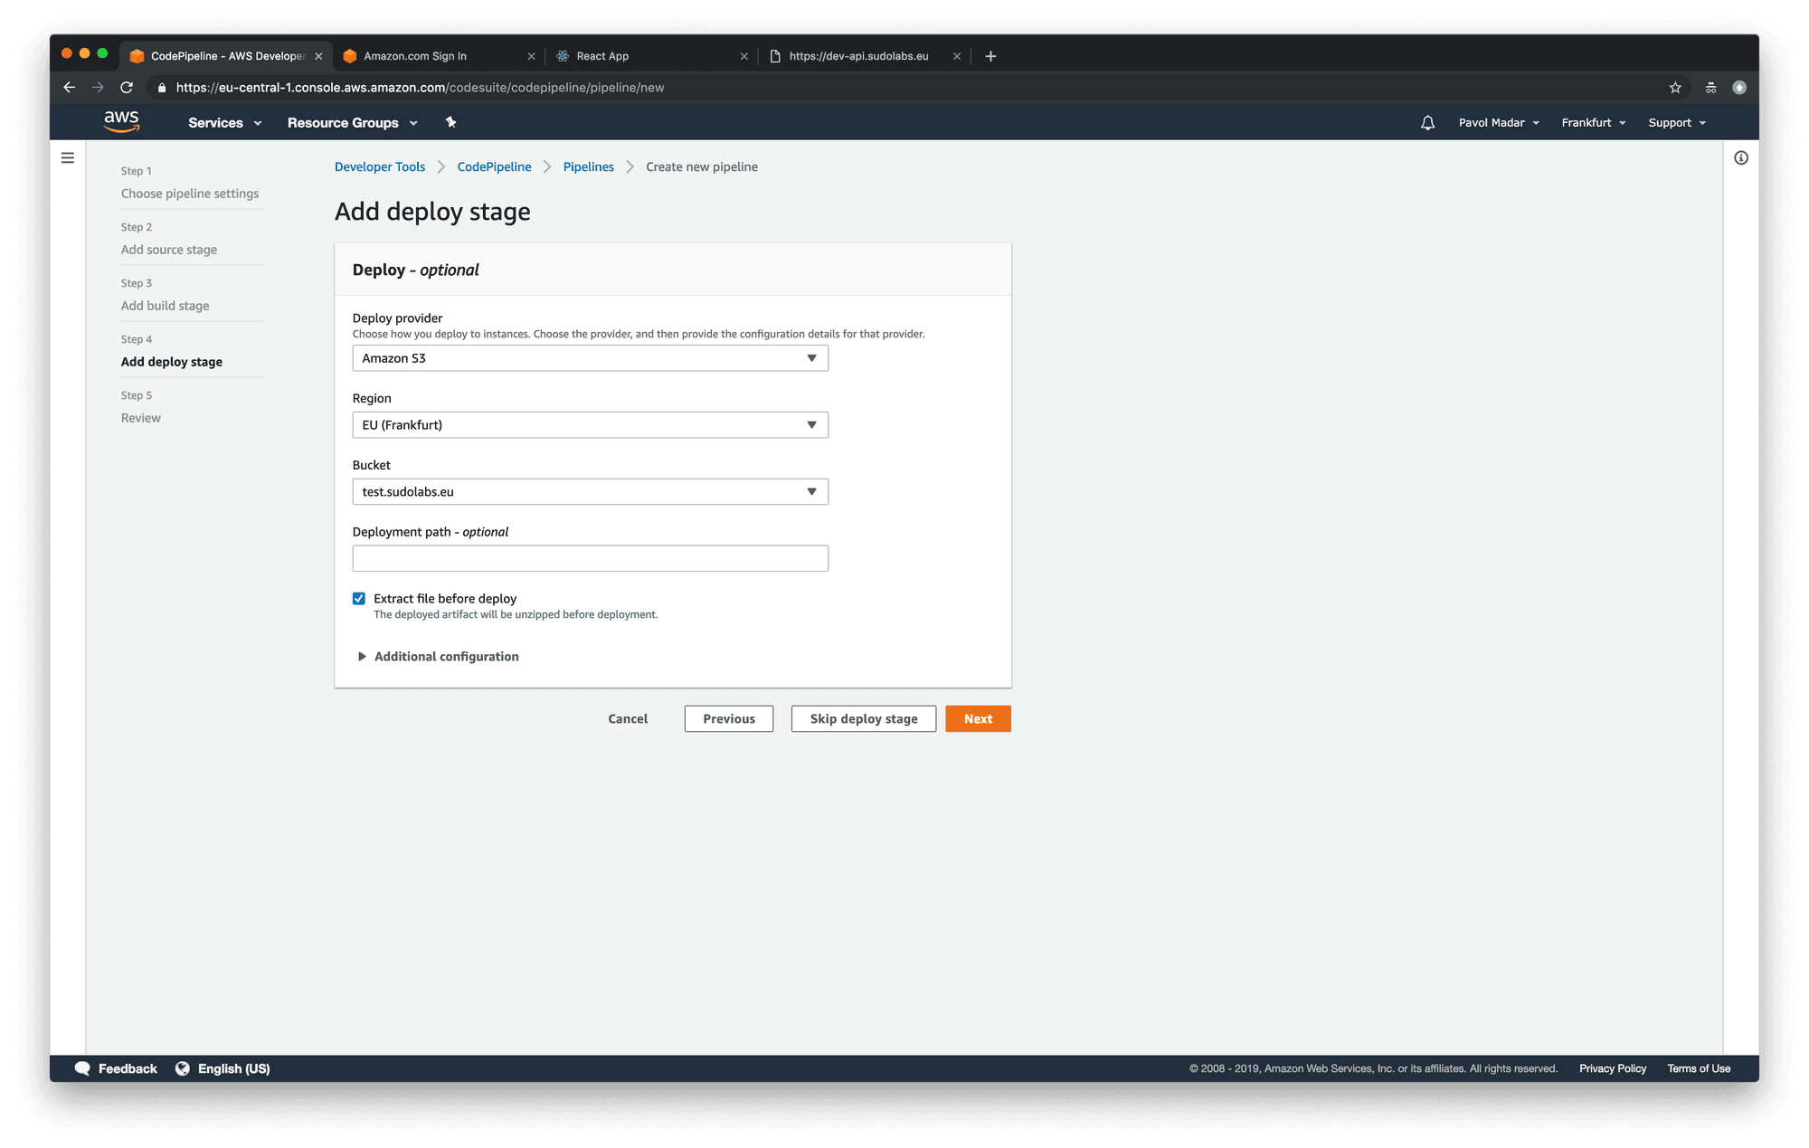Open the Bucket dropdown test.sudolabs.eu
Screen dimensions: 1809x1148
[x=590, y=492]
